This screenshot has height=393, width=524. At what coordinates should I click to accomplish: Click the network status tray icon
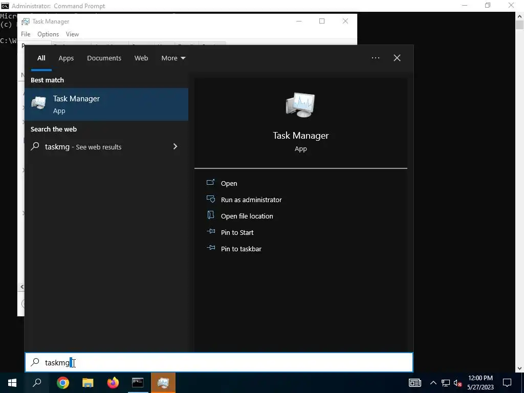pyautogui.click(x=446, y=383)
